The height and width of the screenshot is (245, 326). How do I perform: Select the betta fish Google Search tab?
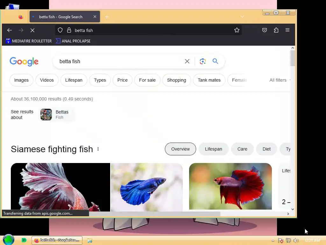coord(65,17)
